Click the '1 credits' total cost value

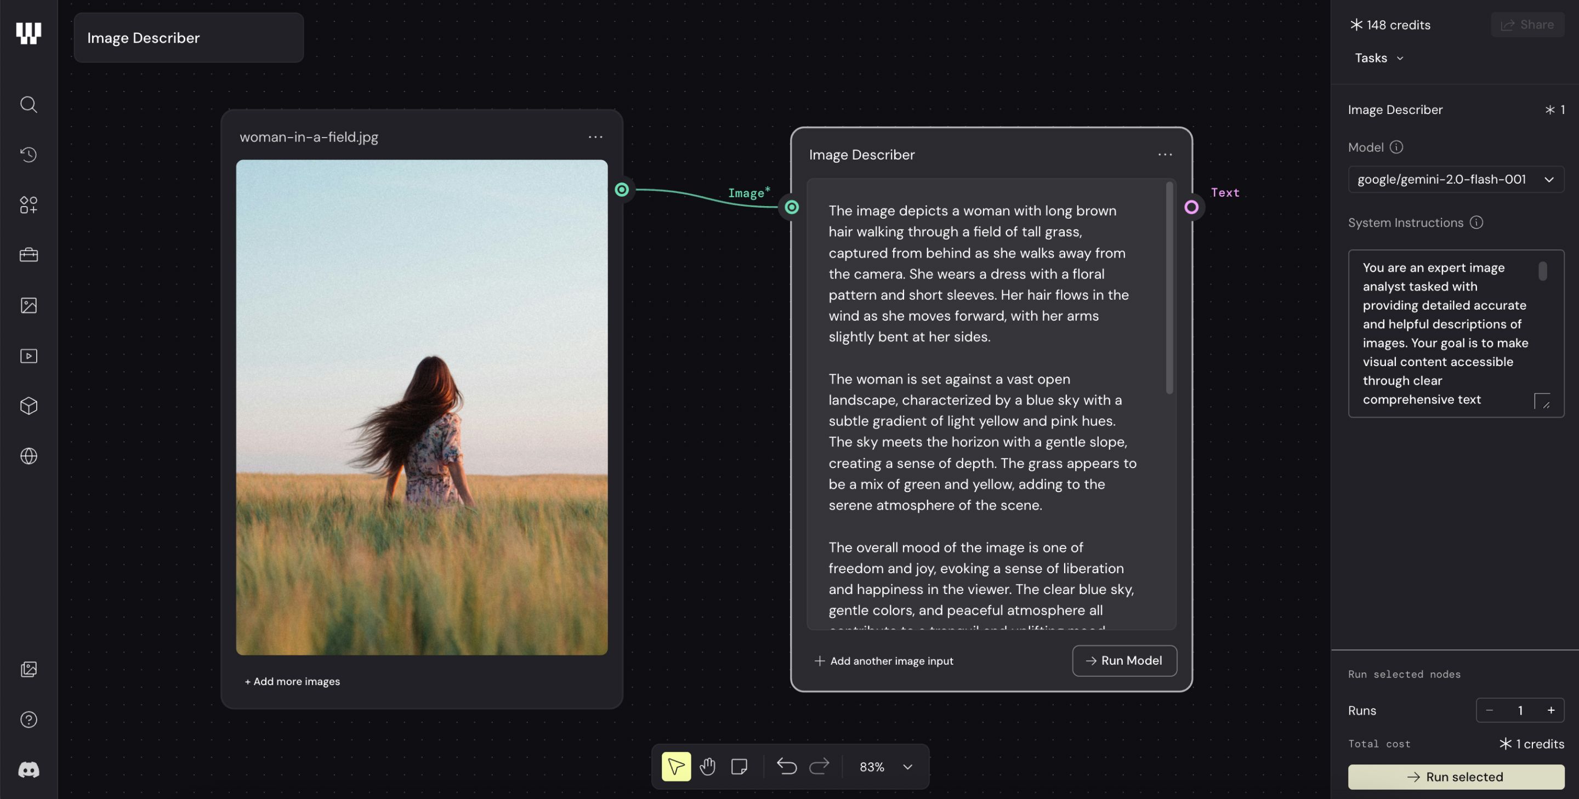pos(1532,744)
